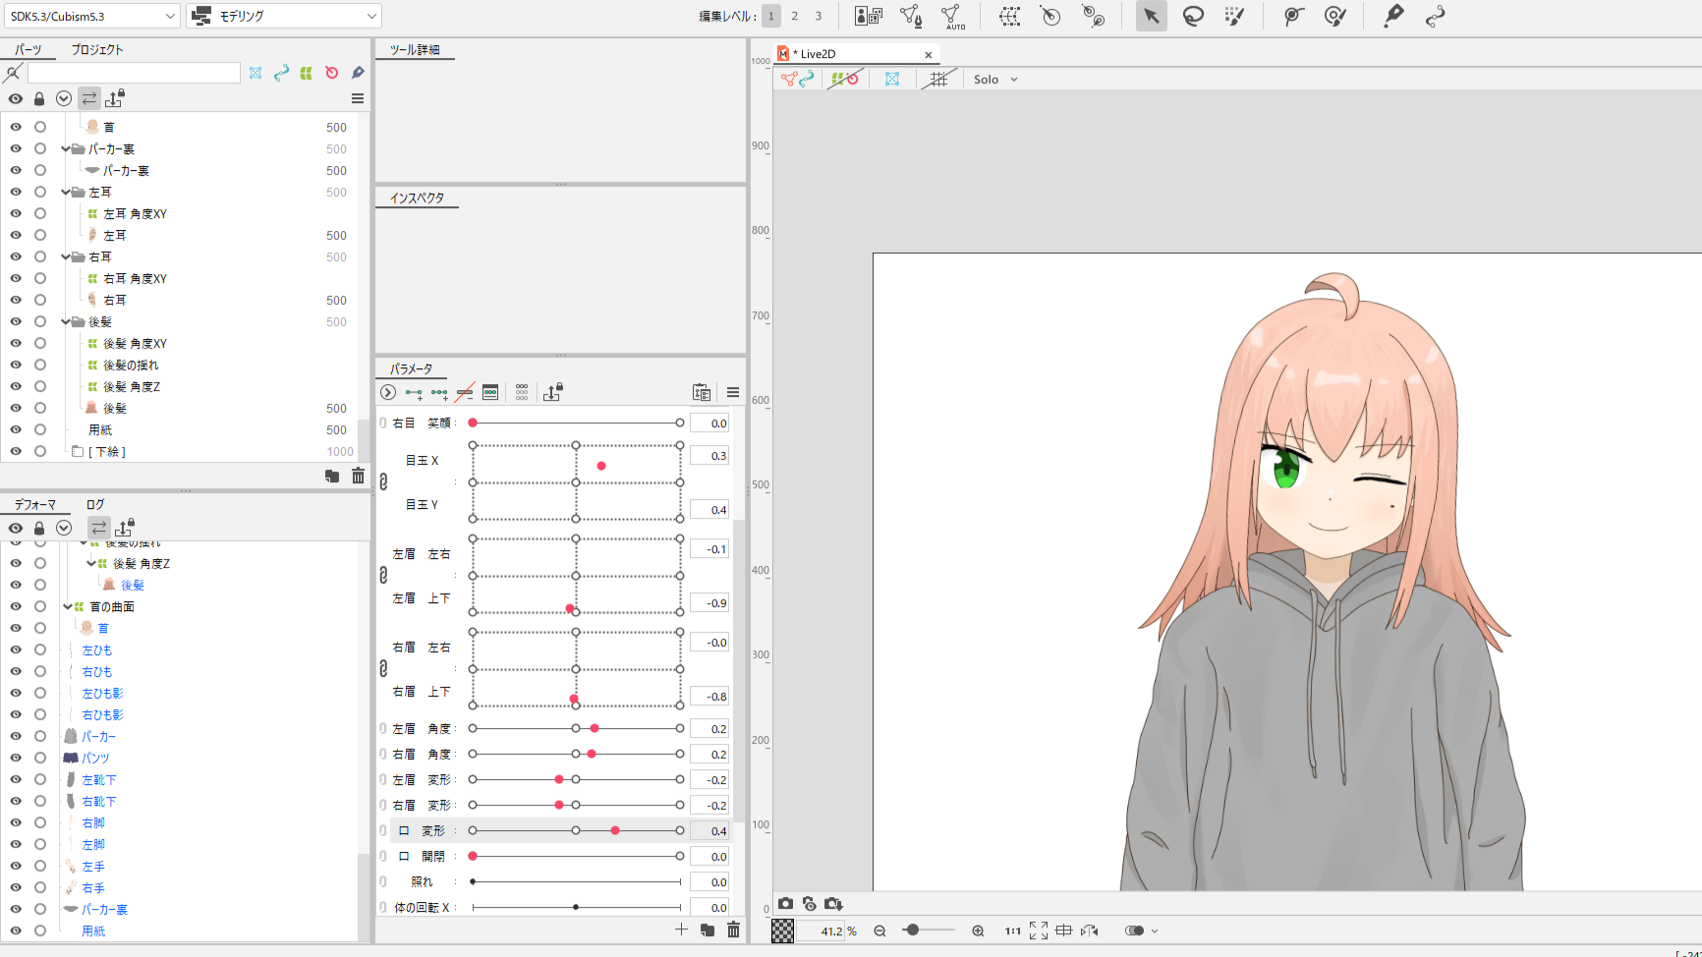Fit canvas to window view
Screen dimensions: 1702x957
[x=1039, y=930]
